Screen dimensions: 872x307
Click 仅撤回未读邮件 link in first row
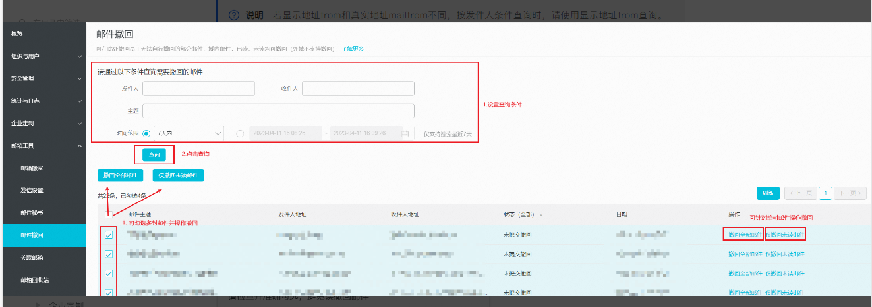tap(785, 235)
